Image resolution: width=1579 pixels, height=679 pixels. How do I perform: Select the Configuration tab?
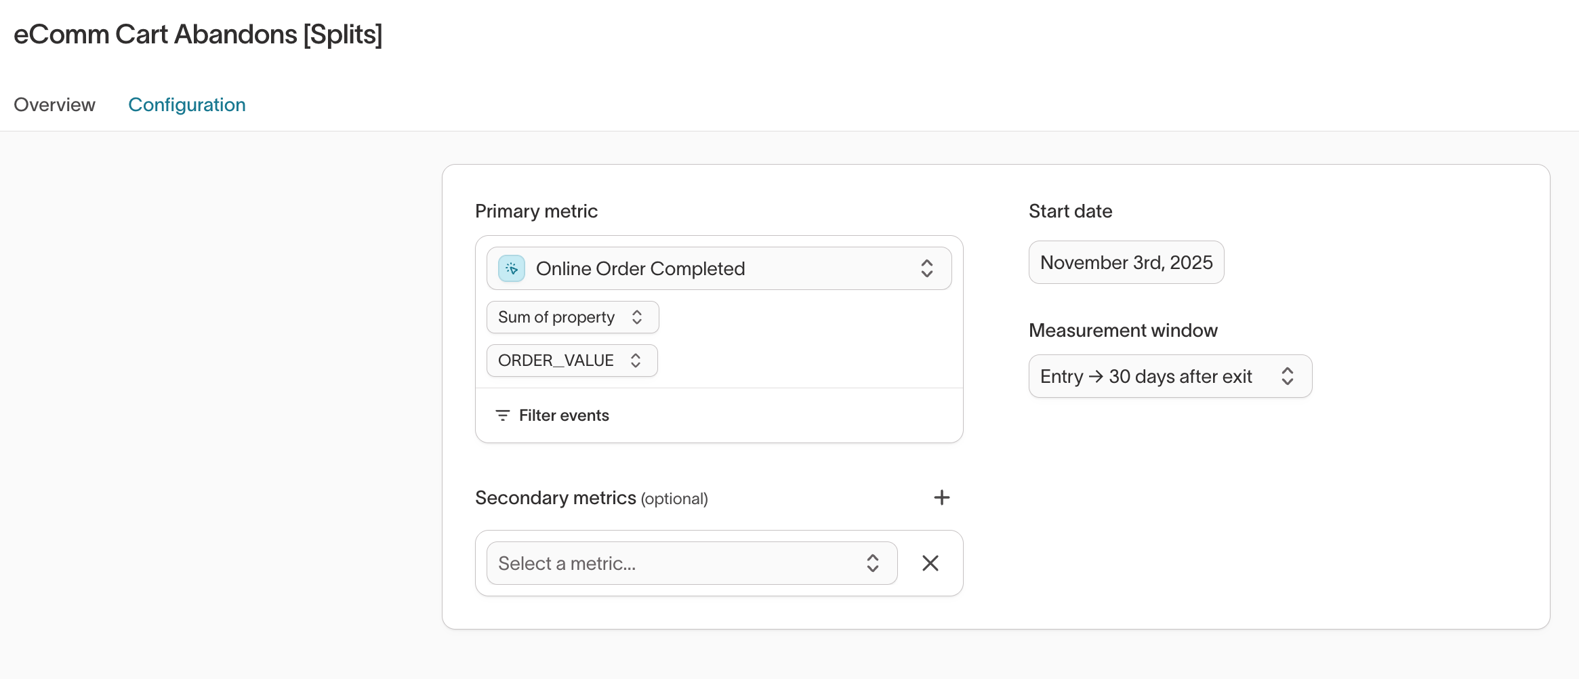(187, 104)
